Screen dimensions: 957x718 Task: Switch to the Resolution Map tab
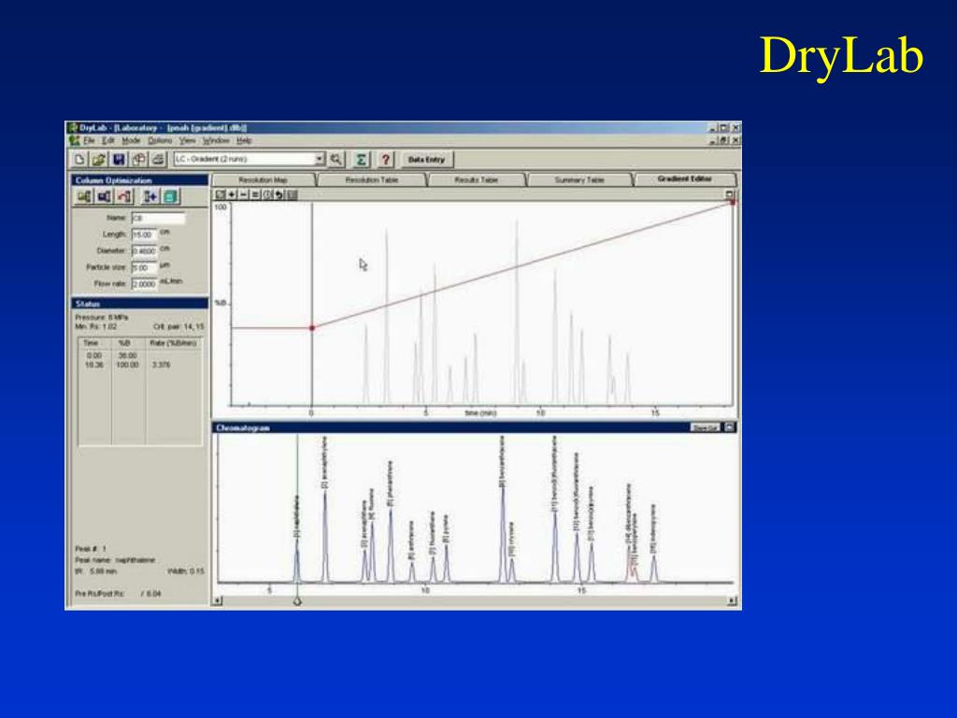tap(263, 180)
